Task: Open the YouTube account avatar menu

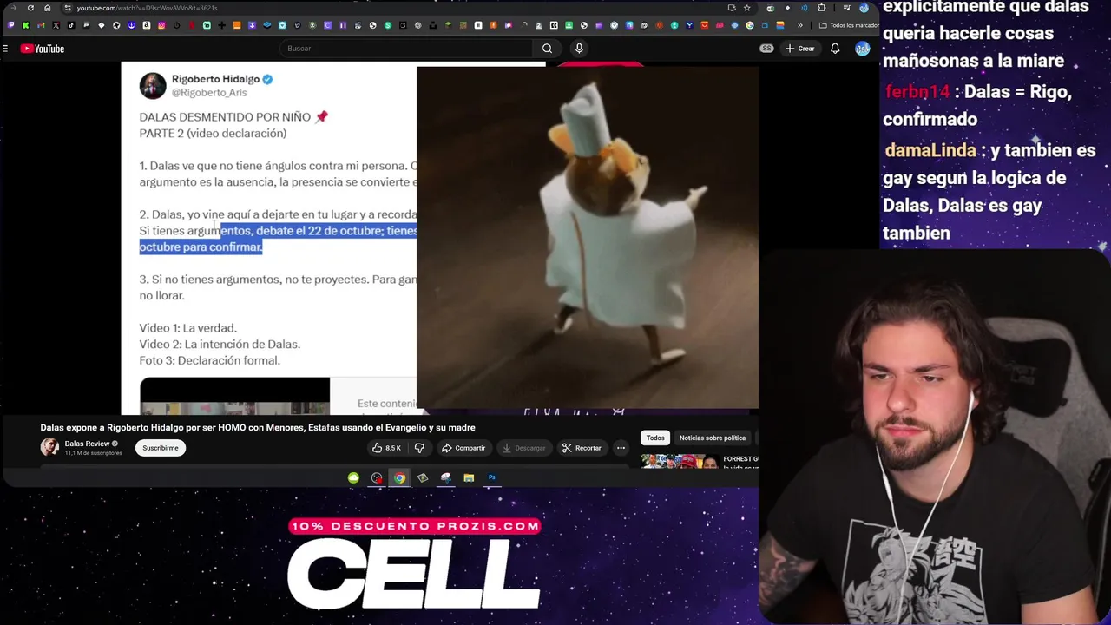Action: click(x=862, y=49)
